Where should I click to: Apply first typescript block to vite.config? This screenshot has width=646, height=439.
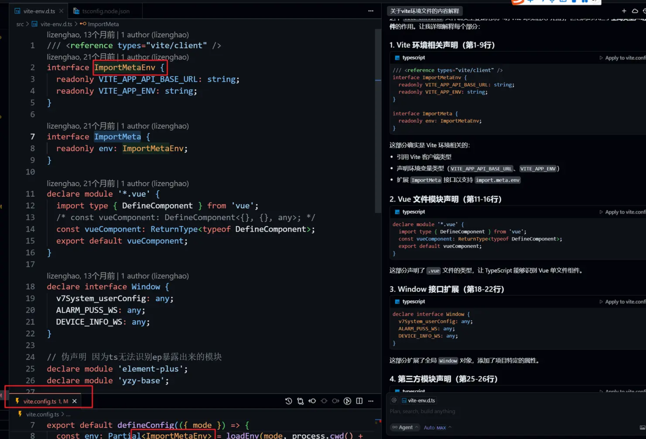point(623,58)
